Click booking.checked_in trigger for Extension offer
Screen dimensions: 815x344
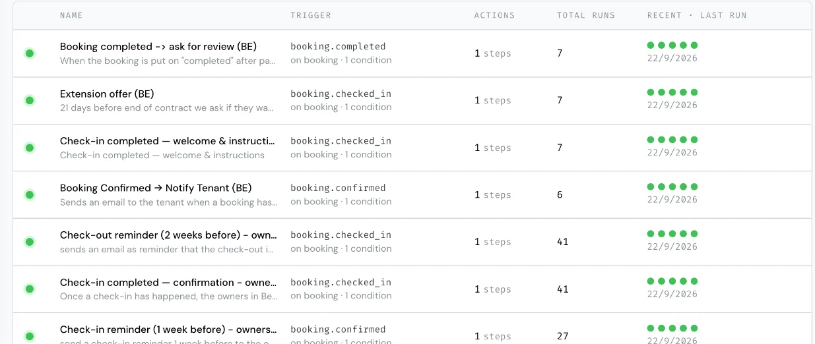coord(341,94)
